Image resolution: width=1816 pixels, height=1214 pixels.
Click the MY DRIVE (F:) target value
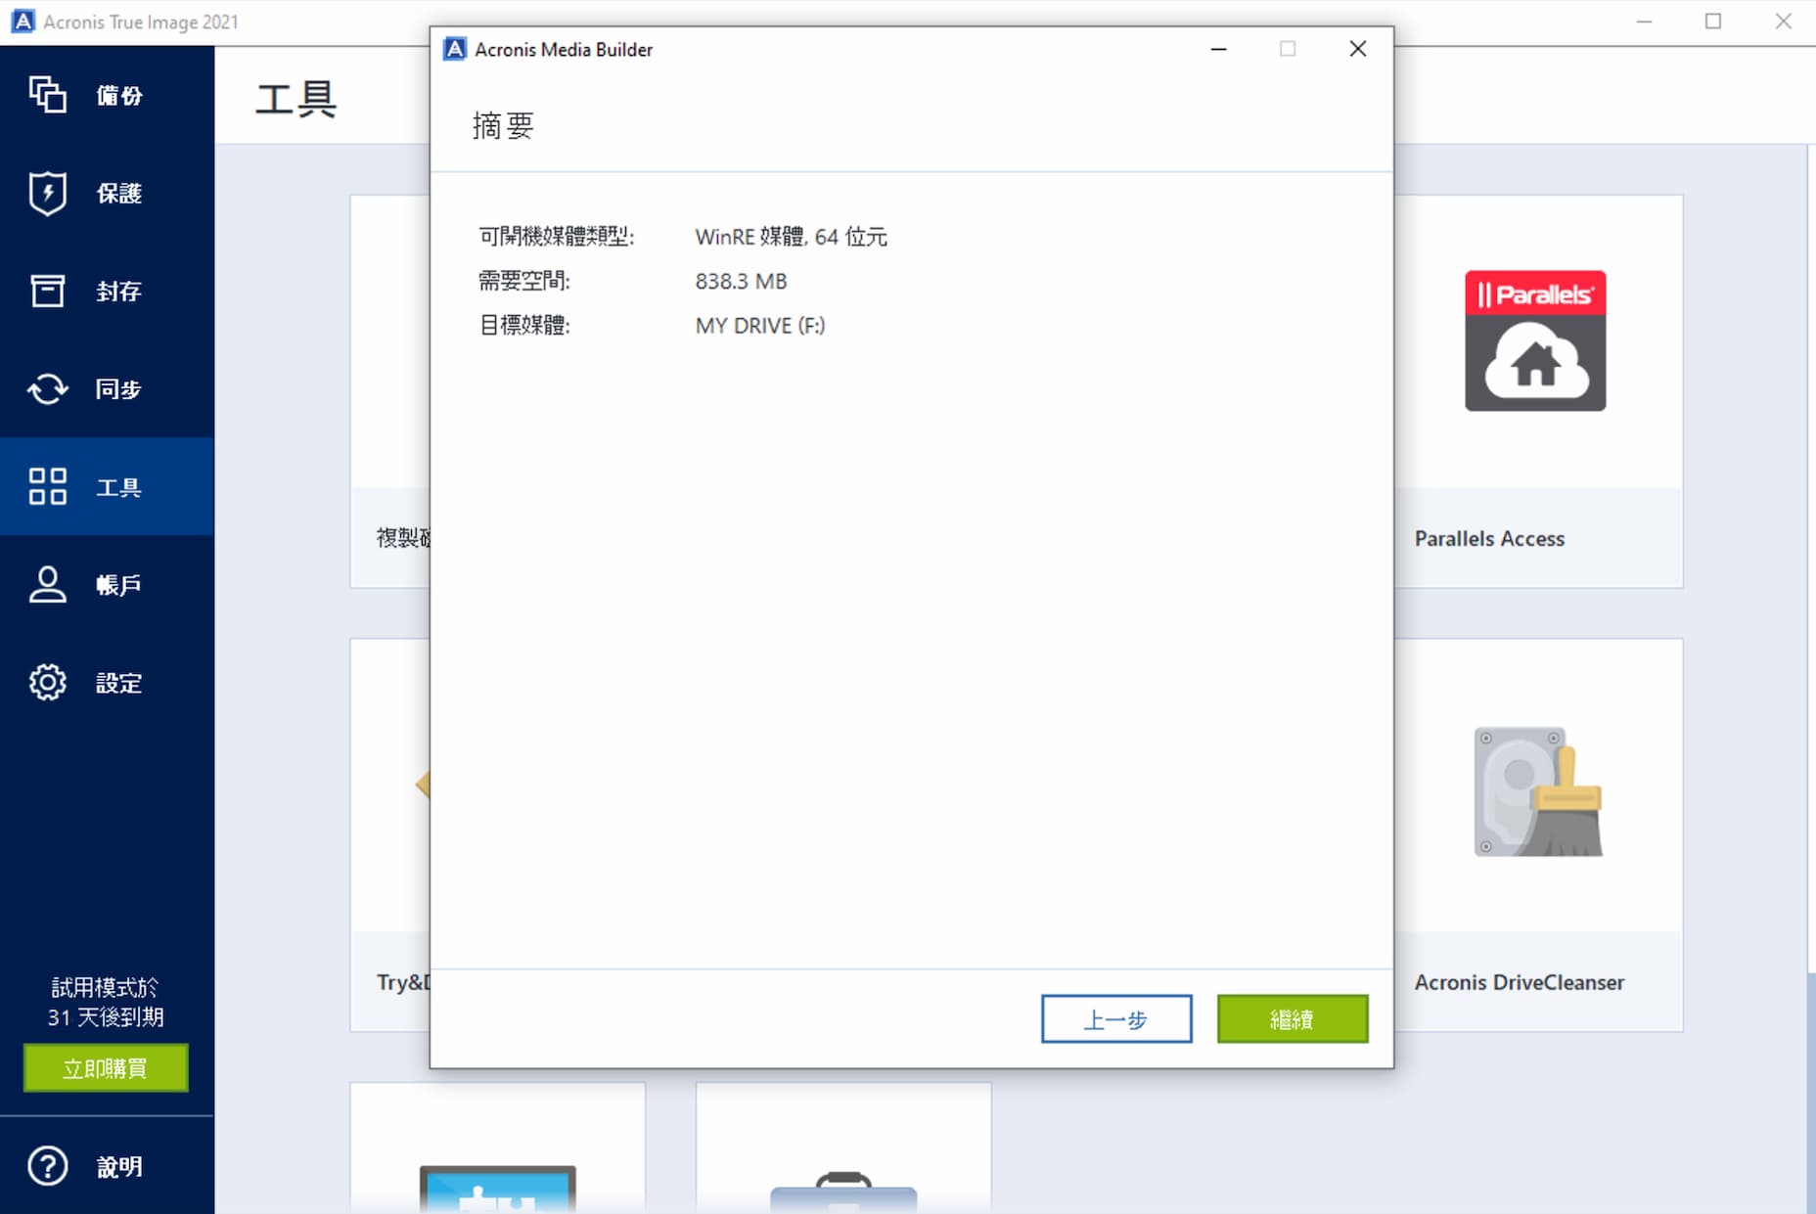point(760,326)
